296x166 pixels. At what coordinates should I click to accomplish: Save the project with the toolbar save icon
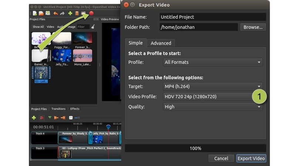click(x=48, y=13)
